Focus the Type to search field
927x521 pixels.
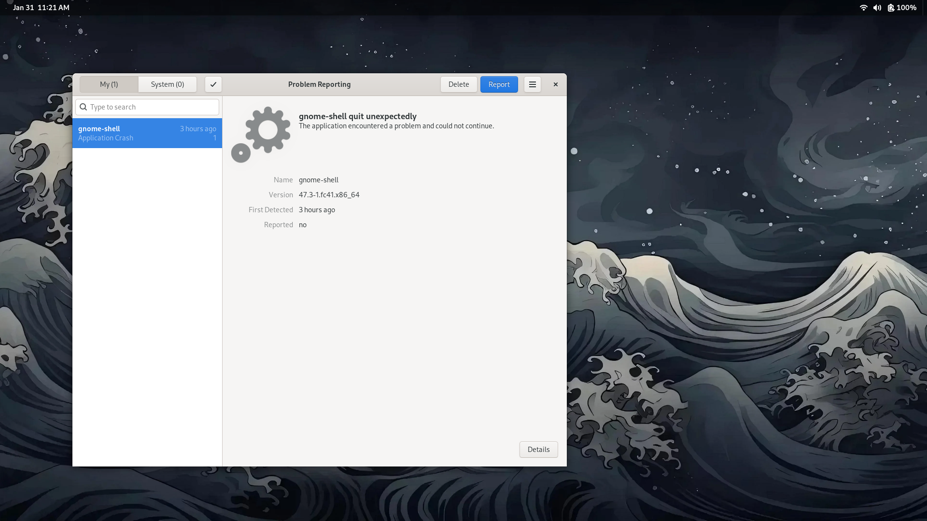pyautogui.click(x=147, y=107)
